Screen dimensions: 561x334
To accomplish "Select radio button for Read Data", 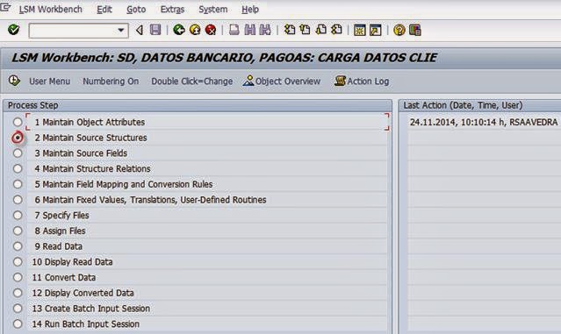I will point(18,246).
